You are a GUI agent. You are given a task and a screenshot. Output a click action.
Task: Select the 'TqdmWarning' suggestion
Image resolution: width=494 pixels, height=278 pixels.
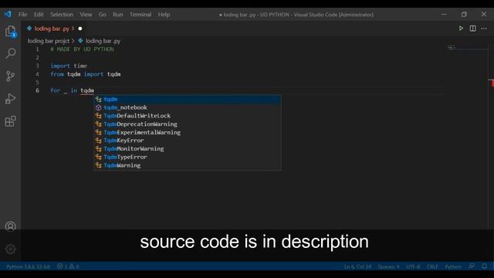click(x=188, y=165)
